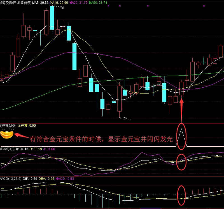Open the MACD(12,26,9) indicator label
This screenshot has width=224, height=209.
[11, 179]
